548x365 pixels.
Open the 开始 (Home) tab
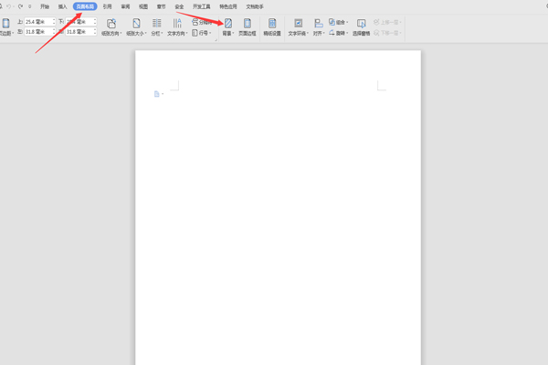point(45,5)
